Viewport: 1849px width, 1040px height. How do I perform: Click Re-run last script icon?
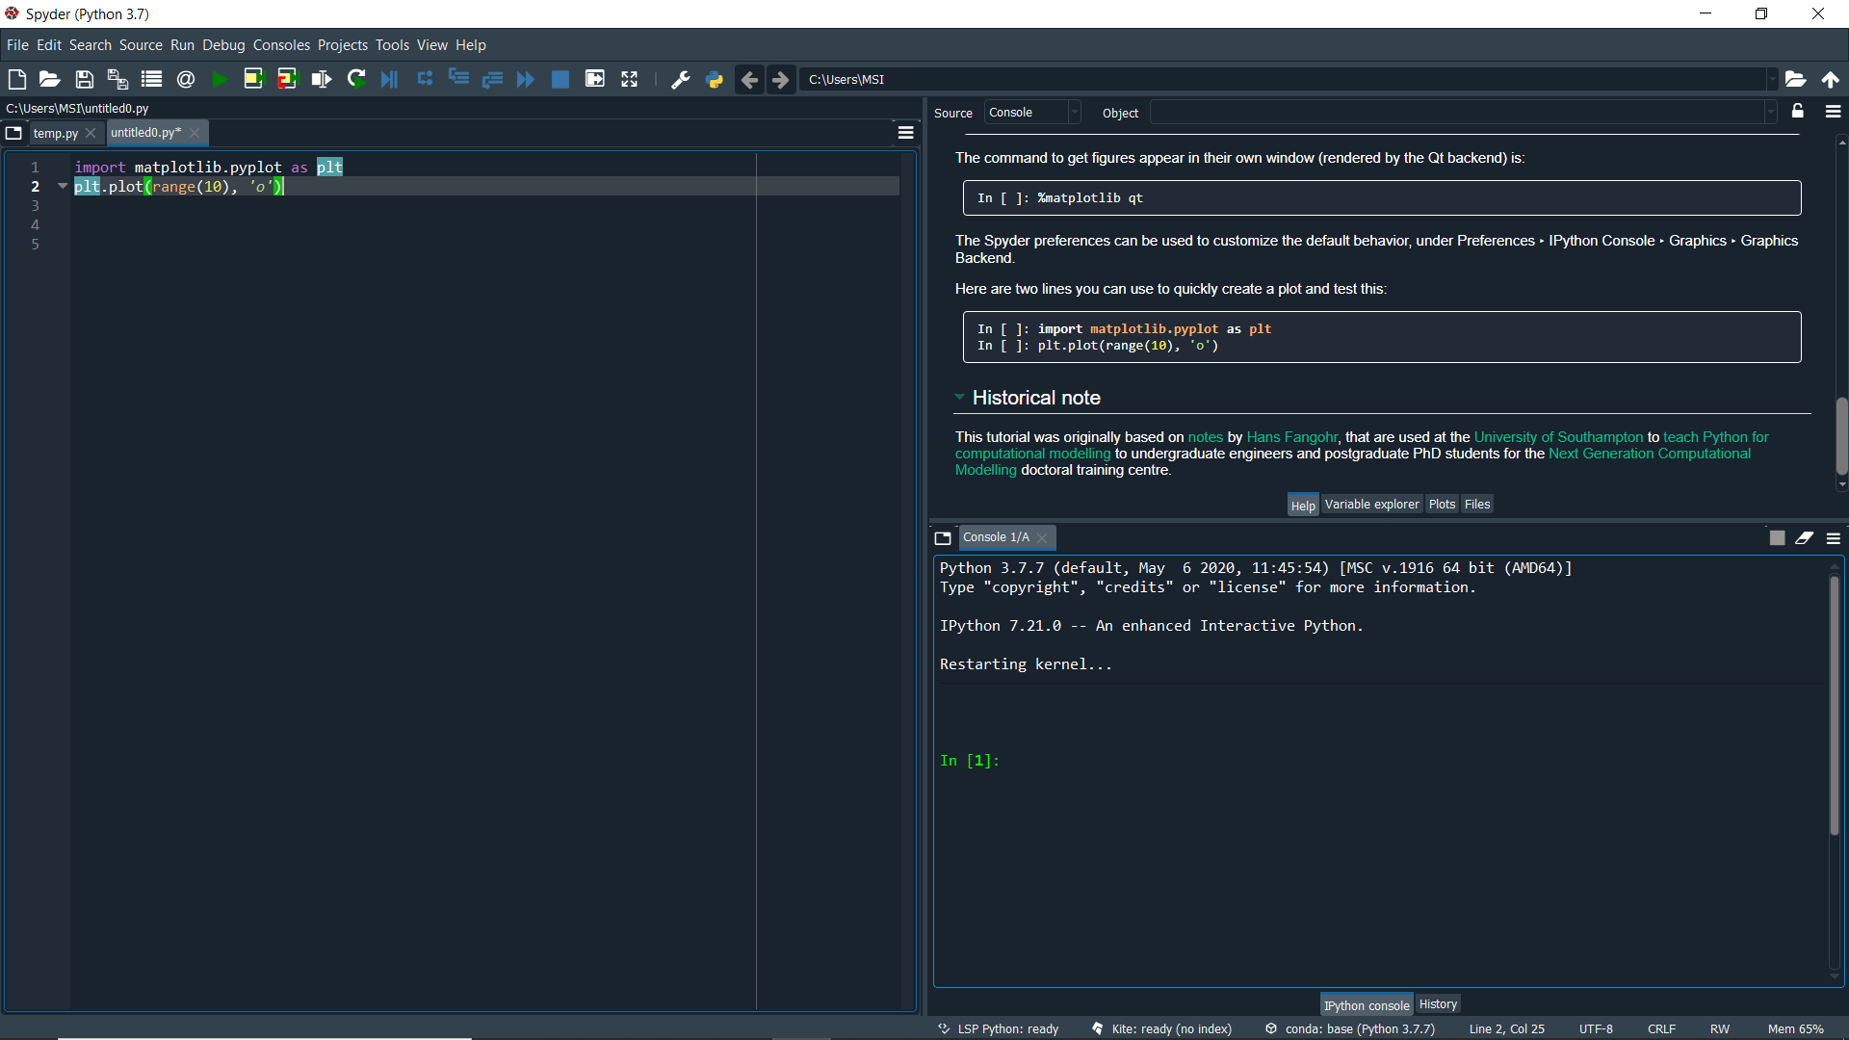click(x=356, y=79)
